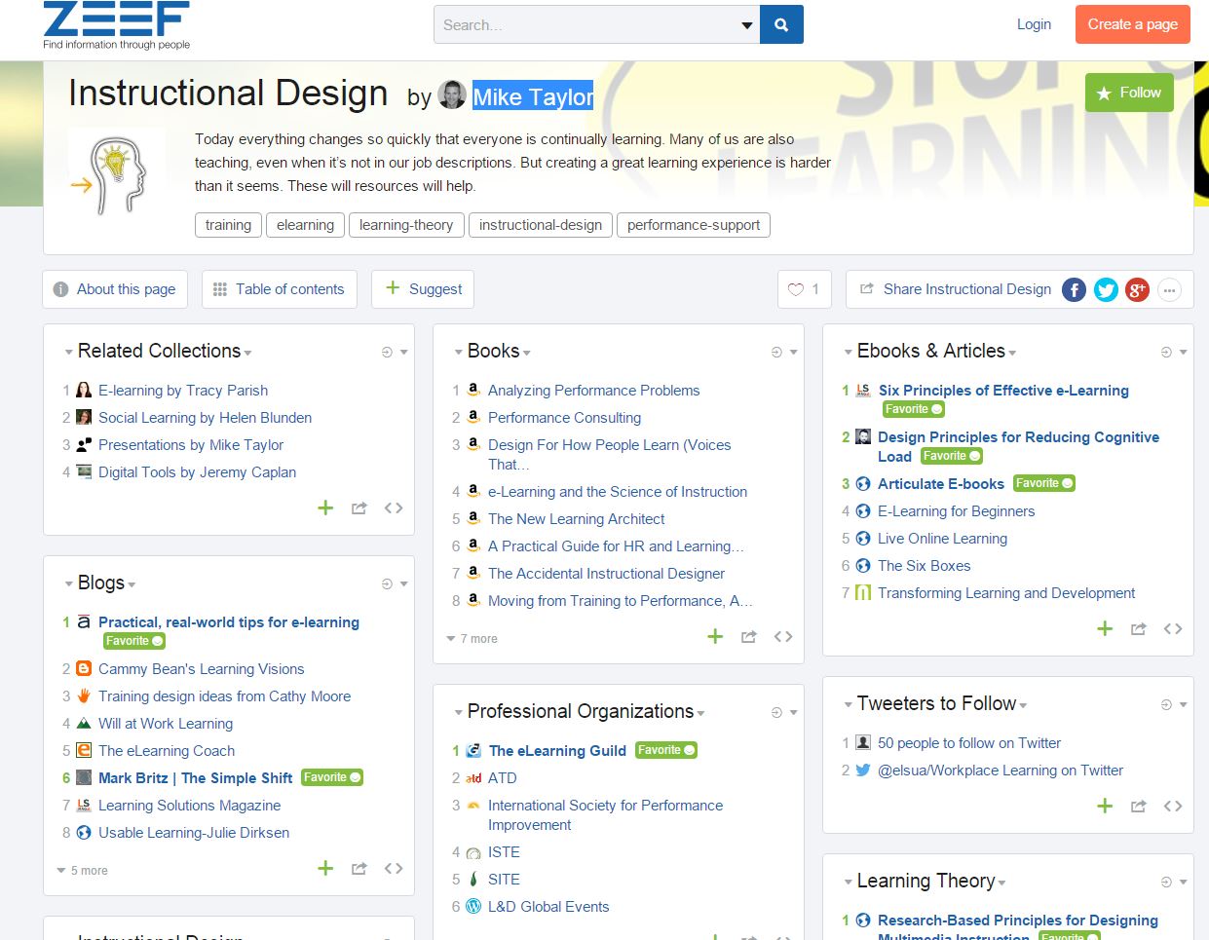
Task: Click Mike Taylor's avatar photo
Action: (452, 94)
